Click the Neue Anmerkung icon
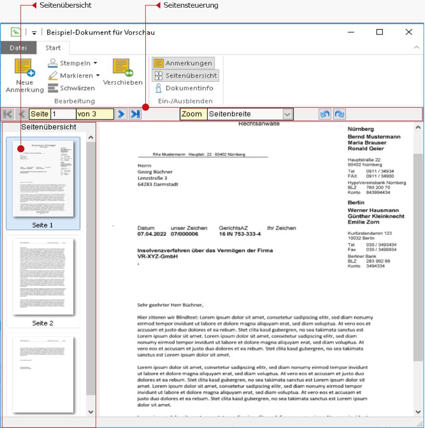 click(x=25, y=68)
